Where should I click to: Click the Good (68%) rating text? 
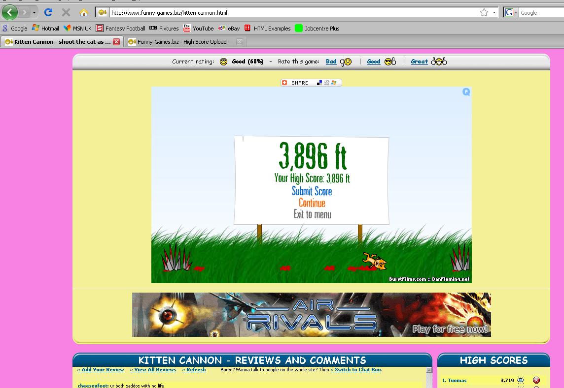pos(247,61)
